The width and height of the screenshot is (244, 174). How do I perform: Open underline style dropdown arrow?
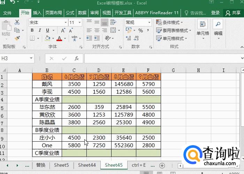point(53,31)
